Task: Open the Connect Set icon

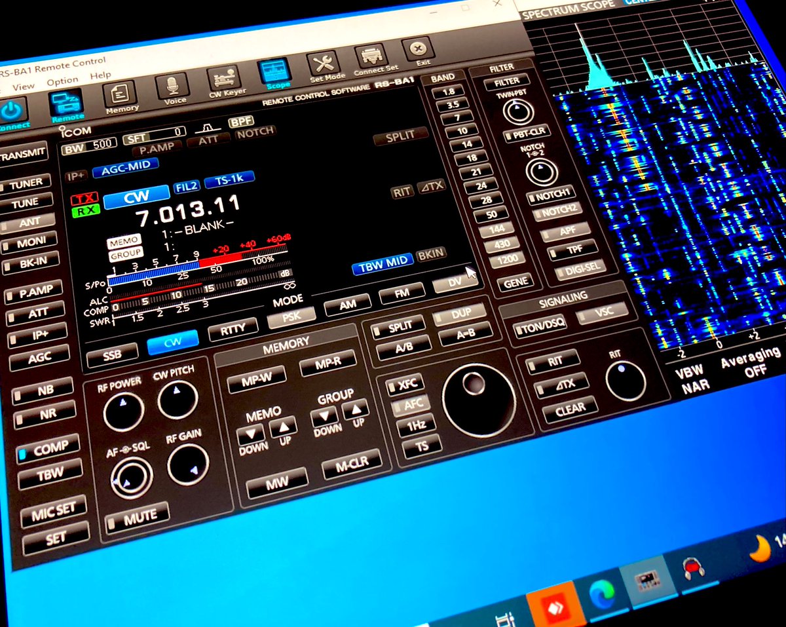Action: [x=373, y=60]
